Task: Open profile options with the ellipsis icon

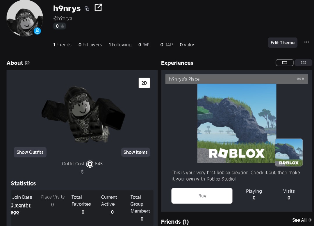Action: [x=306, y=42]
